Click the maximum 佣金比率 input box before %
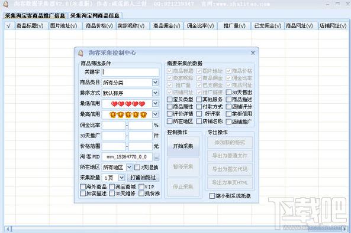351x233 pixels. coord(140,125)
